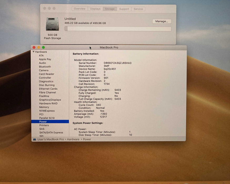Open the Memory entry

click(44, 107)
